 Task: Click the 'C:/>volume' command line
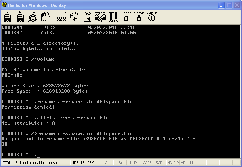(x=28, y=59)
